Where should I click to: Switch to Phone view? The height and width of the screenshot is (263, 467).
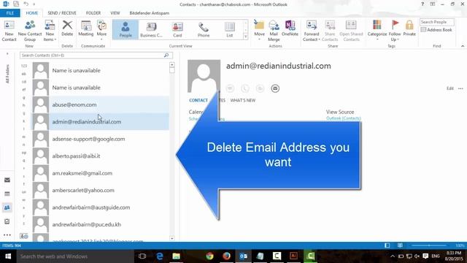click(204, 29)
